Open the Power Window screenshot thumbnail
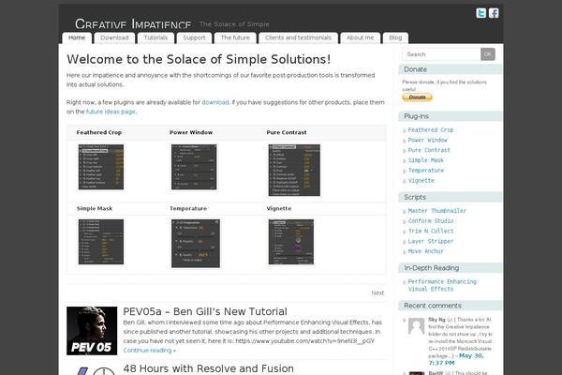The width and height of the screenshot is (562, 375). tap(194, 167)
